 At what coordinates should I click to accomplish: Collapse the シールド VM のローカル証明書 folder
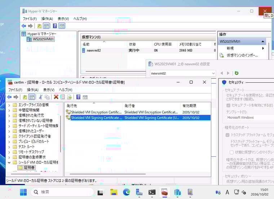(x=9, y=163)
